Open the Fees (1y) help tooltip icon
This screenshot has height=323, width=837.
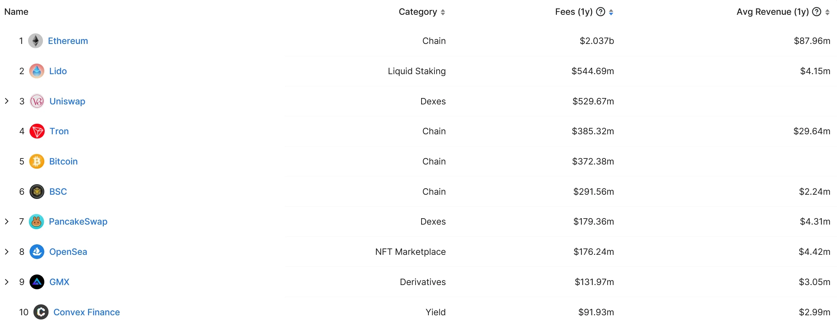click(x=601, y=12)
